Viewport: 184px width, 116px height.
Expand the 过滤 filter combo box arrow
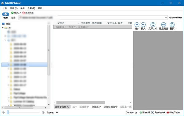(x=166, y=18)
